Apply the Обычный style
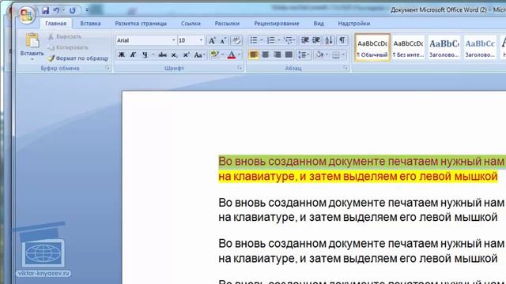 (x=372, y=47)
